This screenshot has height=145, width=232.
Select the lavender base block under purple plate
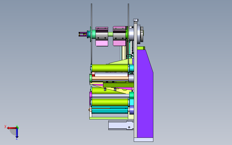pos(143,140)
